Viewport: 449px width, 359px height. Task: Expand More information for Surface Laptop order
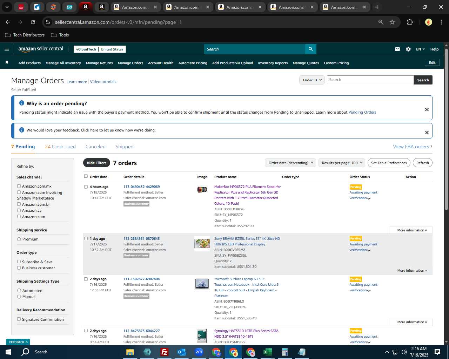click(412, 322)
